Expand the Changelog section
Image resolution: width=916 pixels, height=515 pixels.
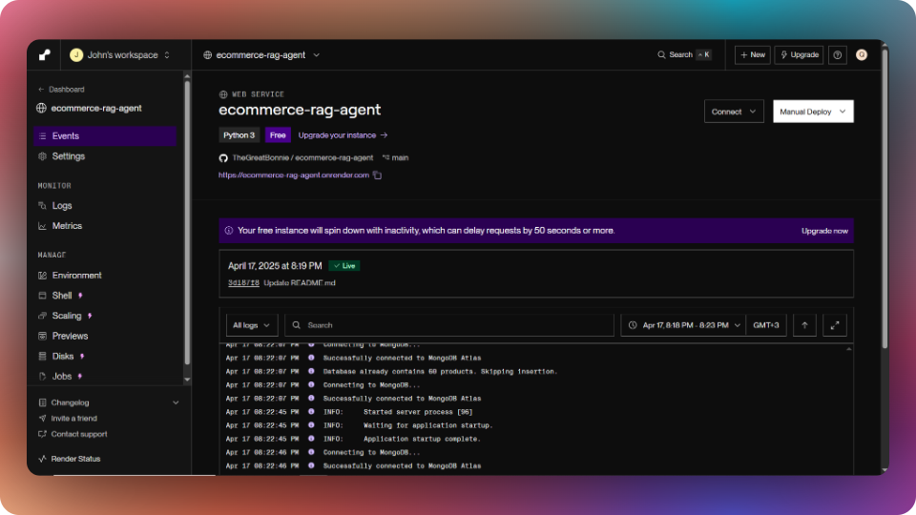[109, 402]
